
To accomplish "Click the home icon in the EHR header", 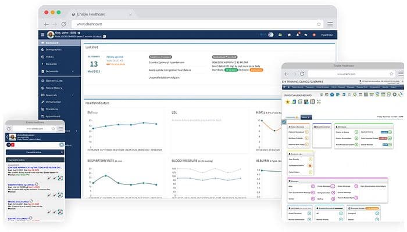I will 290,35.
